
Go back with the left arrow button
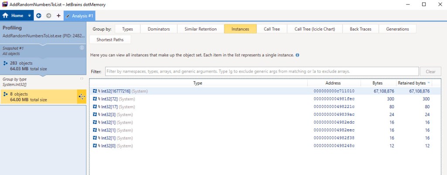[x=39, y=16]
